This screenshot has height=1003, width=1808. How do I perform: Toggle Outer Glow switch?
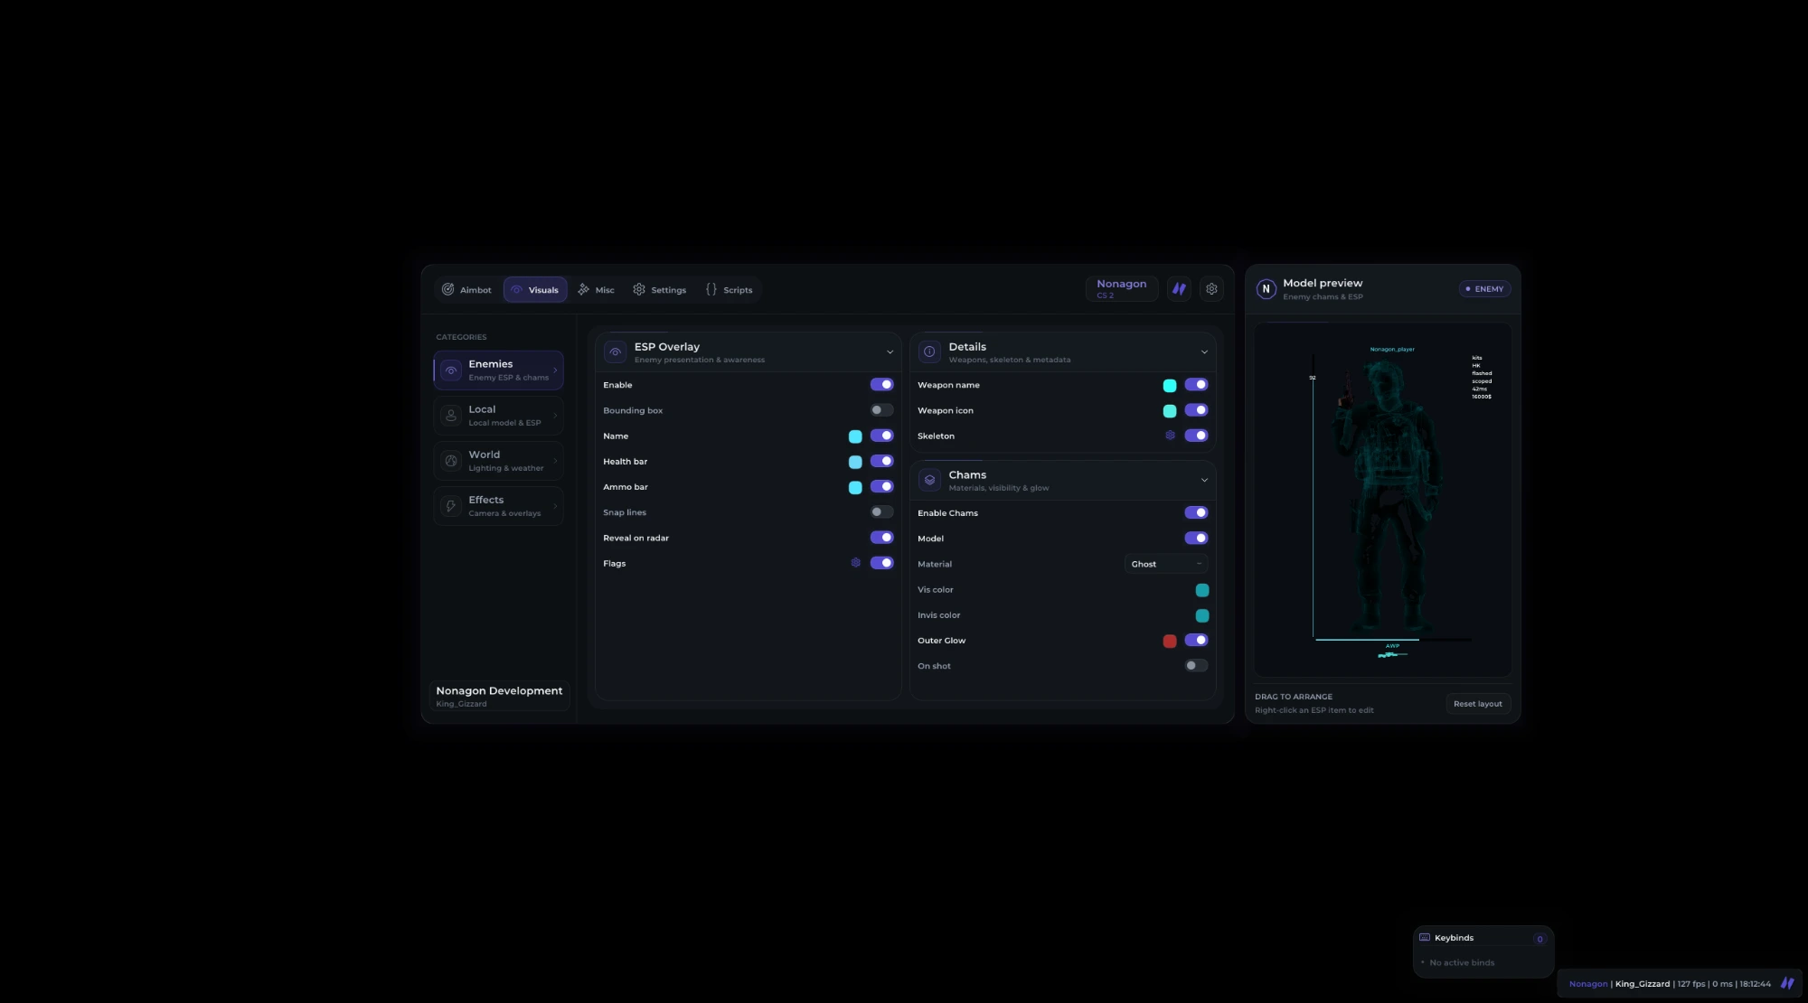pyautogui.click(x=1196, y=641)
